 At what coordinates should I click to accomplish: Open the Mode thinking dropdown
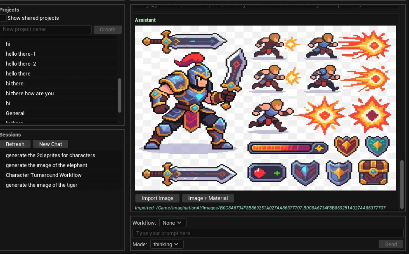click(167, 245)
